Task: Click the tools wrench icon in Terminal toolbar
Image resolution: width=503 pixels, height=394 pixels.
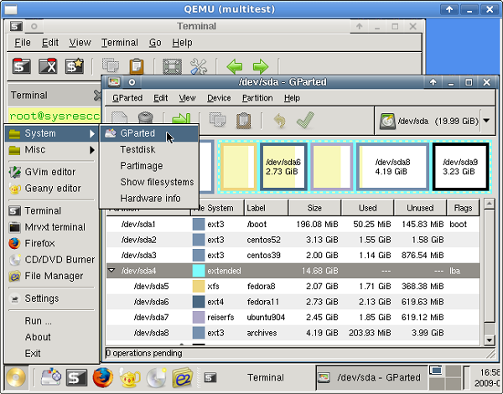Action: click(x=199, y=65)
